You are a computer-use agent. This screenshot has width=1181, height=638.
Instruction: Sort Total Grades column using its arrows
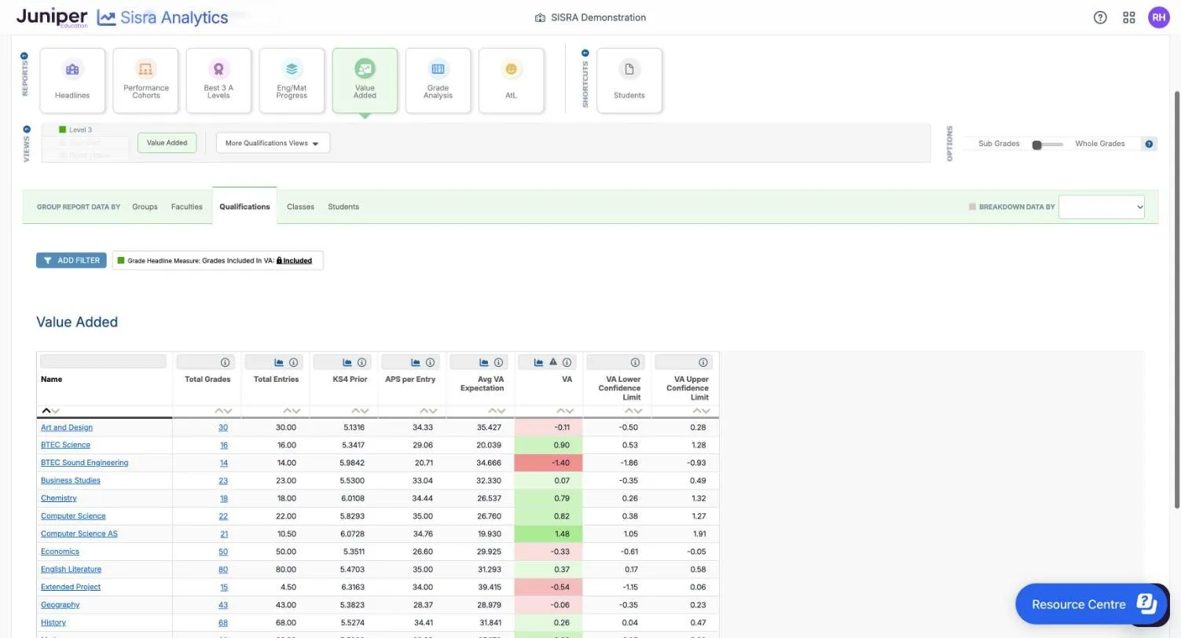(224, 411)
